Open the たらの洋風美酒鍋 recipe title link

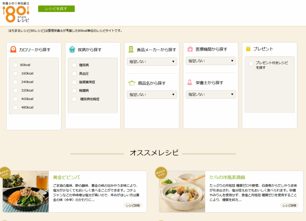point(227,177)
